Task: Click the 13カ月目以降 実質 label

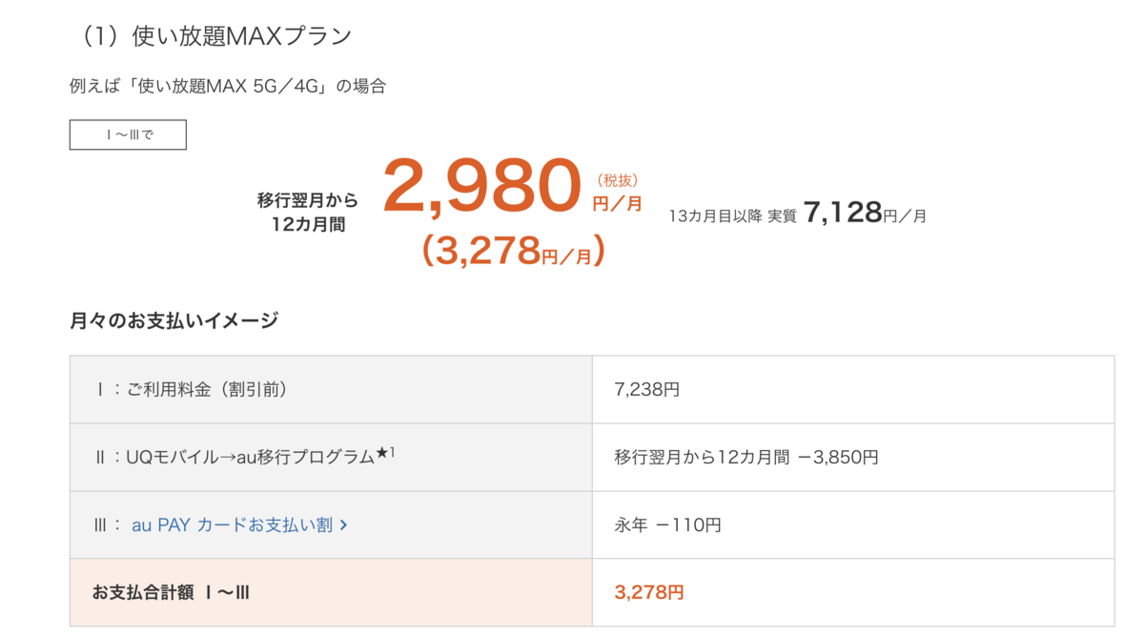Action: click(732, 216)
